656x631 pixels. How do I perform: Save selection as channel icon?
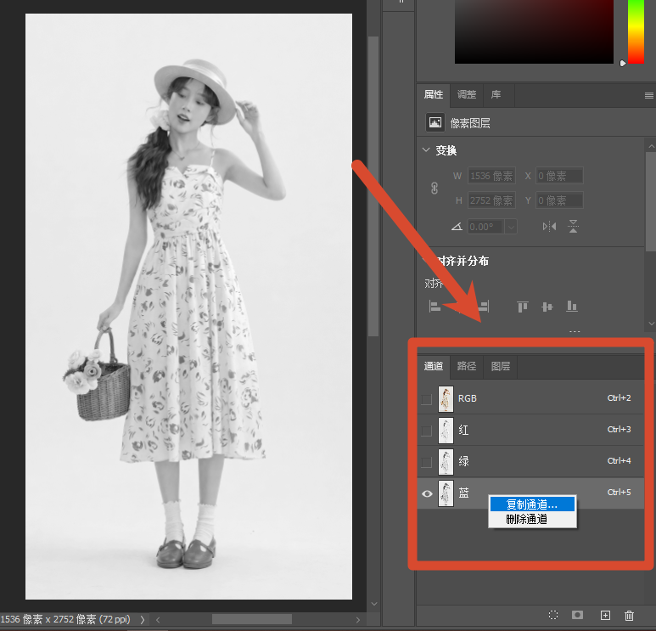pyautogui.click(x=577, y=615)
